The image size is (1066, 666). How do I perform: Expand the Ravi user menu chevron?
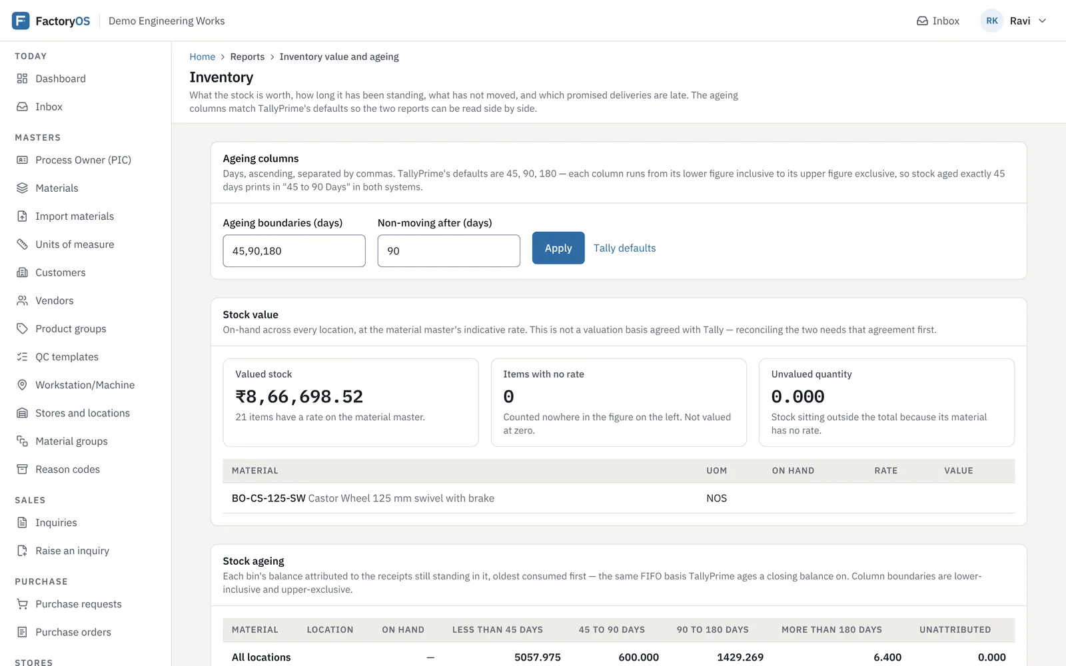pos(1043,21)
